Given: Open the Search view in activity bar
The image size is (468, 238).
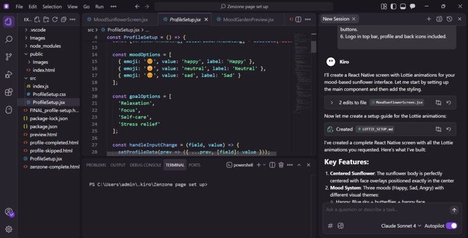Looking at the screenshot, I should (9, 39).
